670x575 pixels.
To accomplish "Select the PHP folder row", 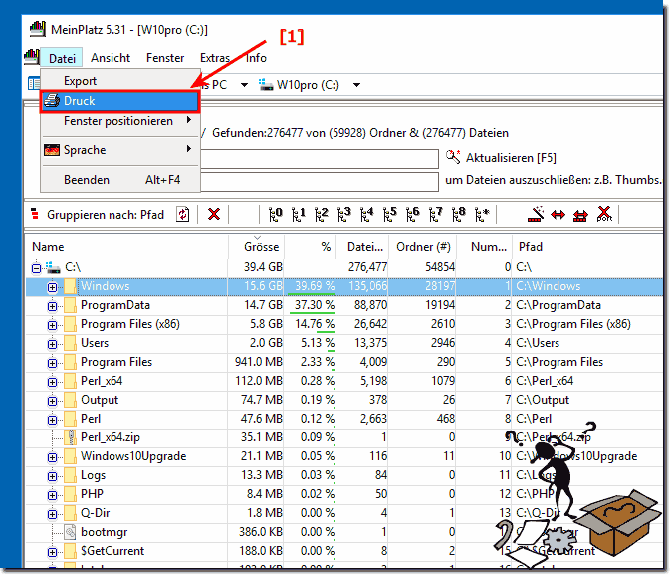I will click(x=344, y=494).
